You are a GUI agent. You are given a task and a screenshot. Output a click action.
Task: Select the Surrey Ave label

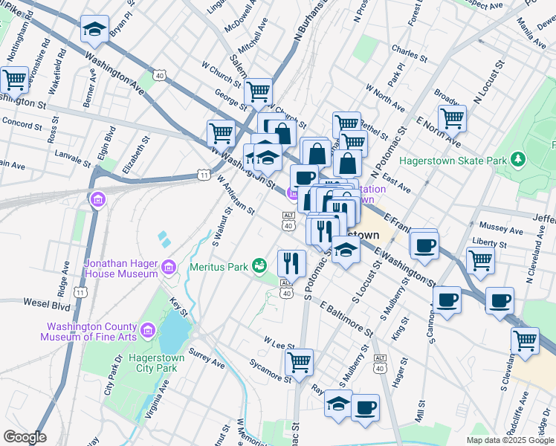click(x=207, y=358)
